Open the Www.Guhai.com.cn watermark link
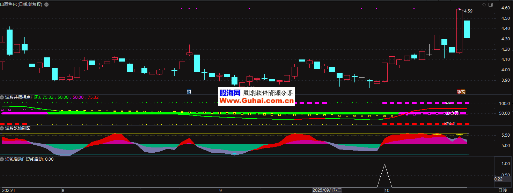The image size is (513, 193). (256, 101)
